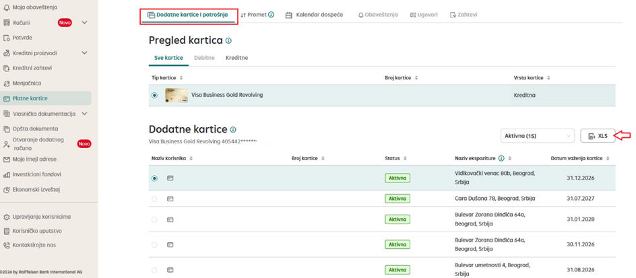Expand the Vlasnička dokumentacija chevron

(84, 114)
